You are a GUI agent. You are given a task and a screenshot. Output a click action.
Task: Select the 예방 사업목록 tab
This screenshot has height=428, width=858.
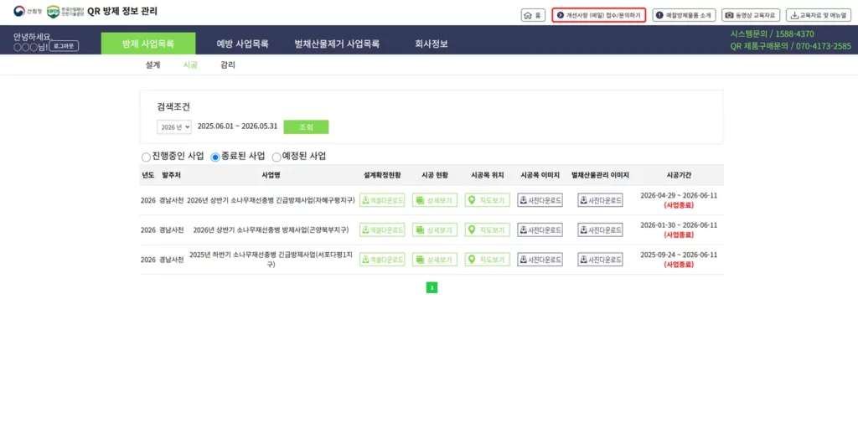pyautogui.click(x=242, y=44)
